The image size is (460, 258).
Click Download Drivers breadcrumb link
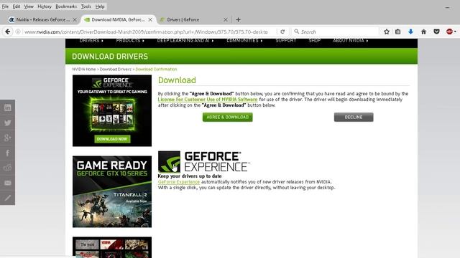click(116, 70)
